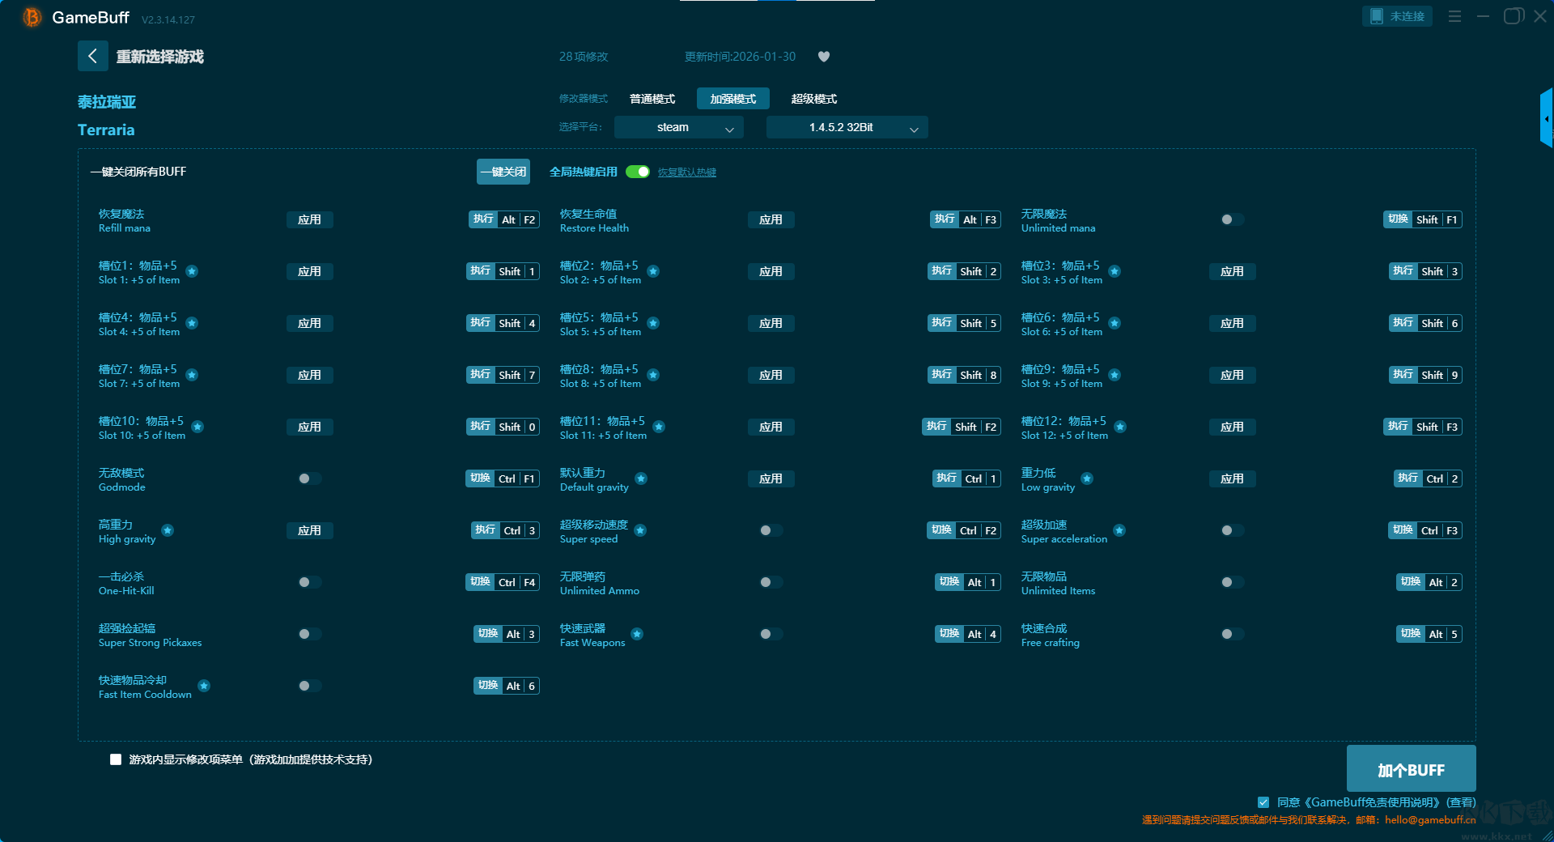Apply the Refill mana cheat

pyautogui.click(x=309, y=219)
